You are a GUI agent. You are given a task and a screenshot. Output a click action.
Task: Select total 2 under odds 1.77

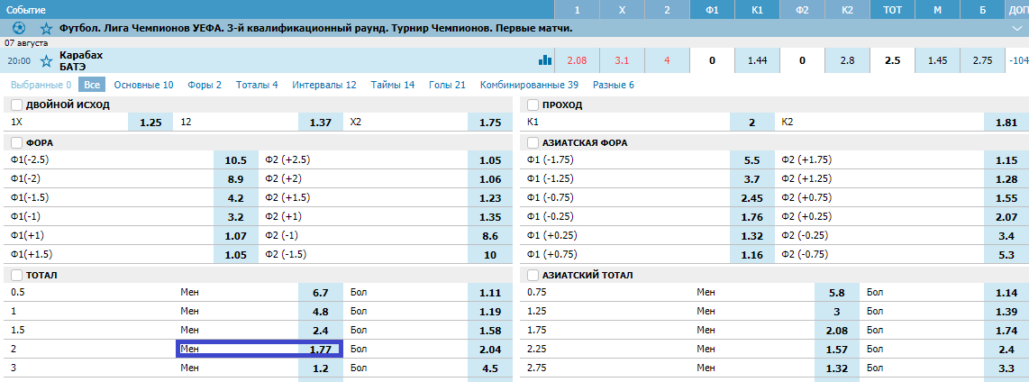[x=320, y=350]
